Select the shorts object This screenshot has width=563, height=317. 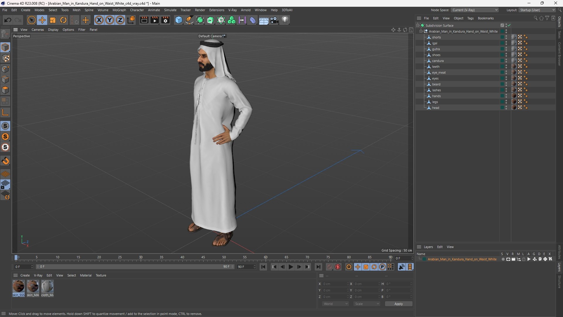coord(436,37)
